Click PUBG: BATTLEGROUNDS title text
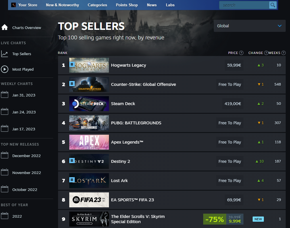The image size is (290, 228). click(x=136, y=123)
